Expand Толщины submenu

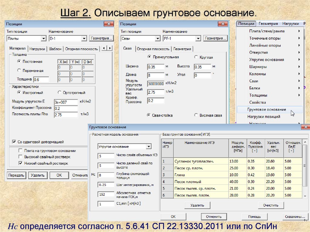(270, 95)
